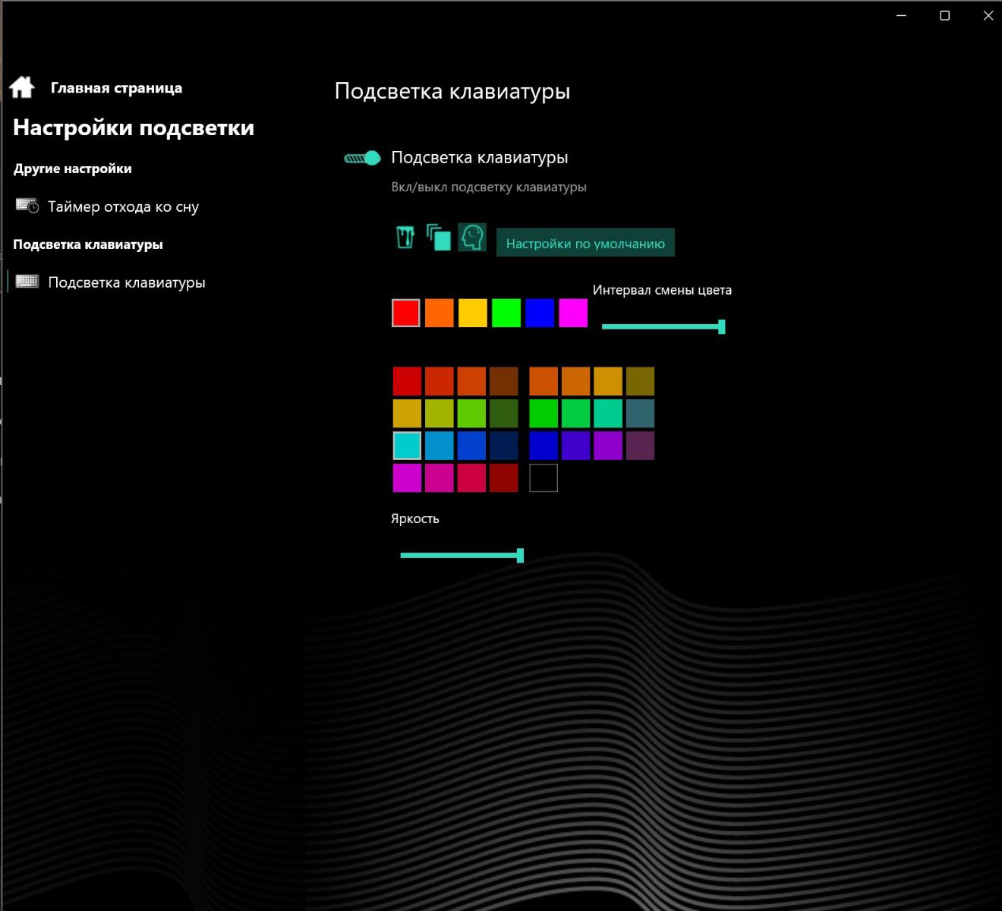Click the home icon for Главная страница
This screenshot has height=911, width=1002.
(22, 87)
